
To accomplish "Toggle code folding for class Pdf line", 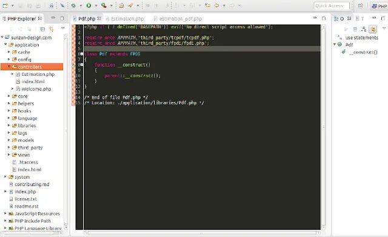I will tap(81, 54).
